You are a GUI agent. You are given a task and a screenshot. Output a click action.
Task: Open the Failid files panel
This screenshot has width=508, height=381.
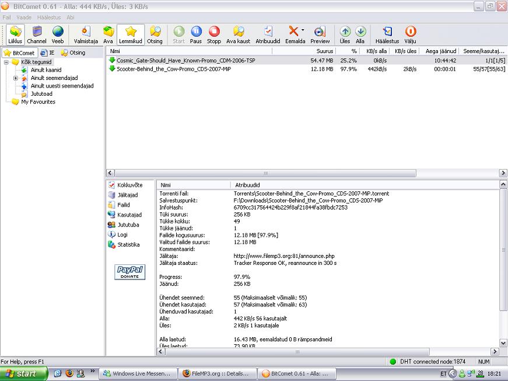(x=119, y=205)
